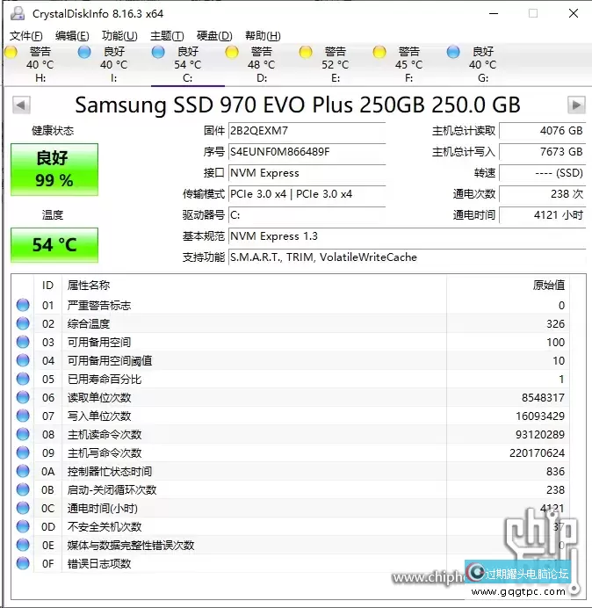Click the 54 °C temperature box

click(54, 245)
